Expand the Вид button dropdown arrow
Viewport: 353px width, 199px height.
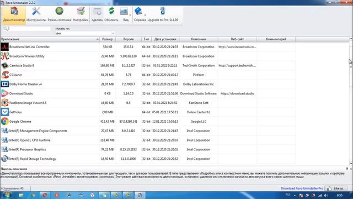click(130, 15)
